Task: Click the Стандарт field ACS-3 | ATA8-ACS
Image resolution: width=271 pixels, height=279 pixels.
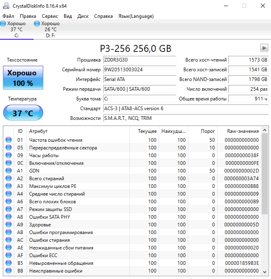Action: coord(186,109)
